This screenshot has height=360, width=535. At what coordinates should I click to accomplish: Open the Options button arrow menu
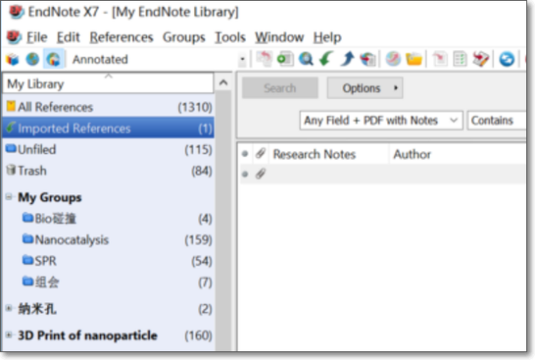click(395, 88)
